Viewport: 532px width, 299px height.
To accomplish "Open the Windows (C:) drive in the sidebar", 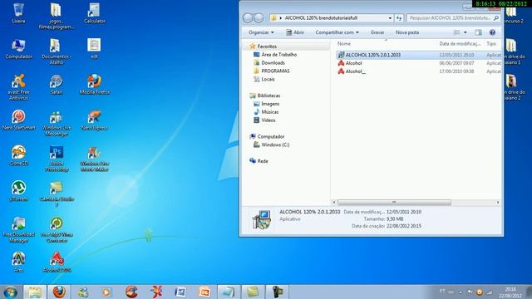I will click(x=272, y=145).
